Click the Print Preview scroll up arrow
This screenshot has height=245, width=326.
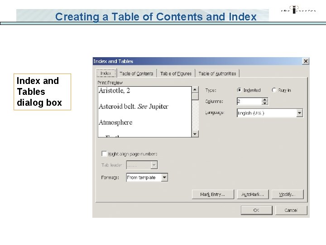pos(195,90)
